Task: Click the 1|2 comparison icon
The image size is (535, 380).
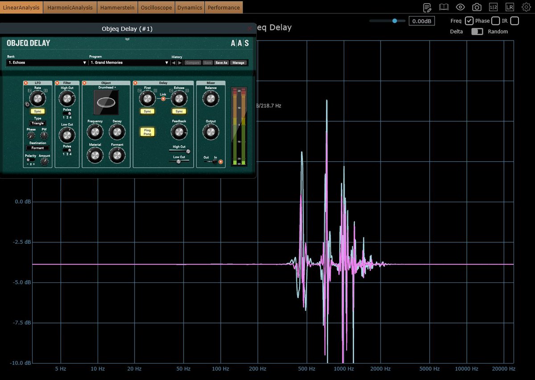Action: click(493, 7)
